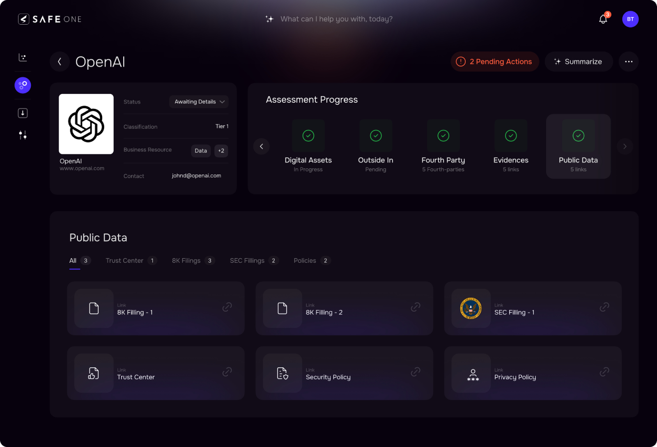Expand the +2 business resources badge
This screenshot has width=657, height=447.
(x=221, y=151)
